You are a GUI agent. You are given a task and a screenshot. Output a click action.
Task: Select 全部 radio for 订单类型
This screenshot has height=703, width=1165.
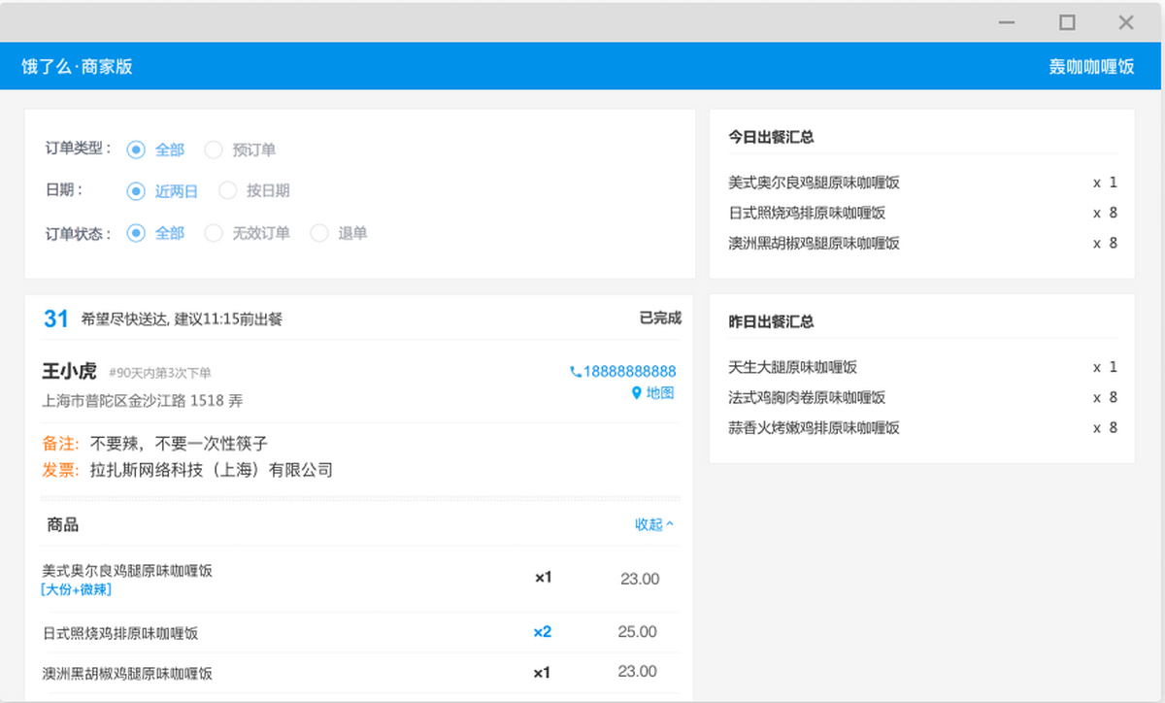pos(136,150)
